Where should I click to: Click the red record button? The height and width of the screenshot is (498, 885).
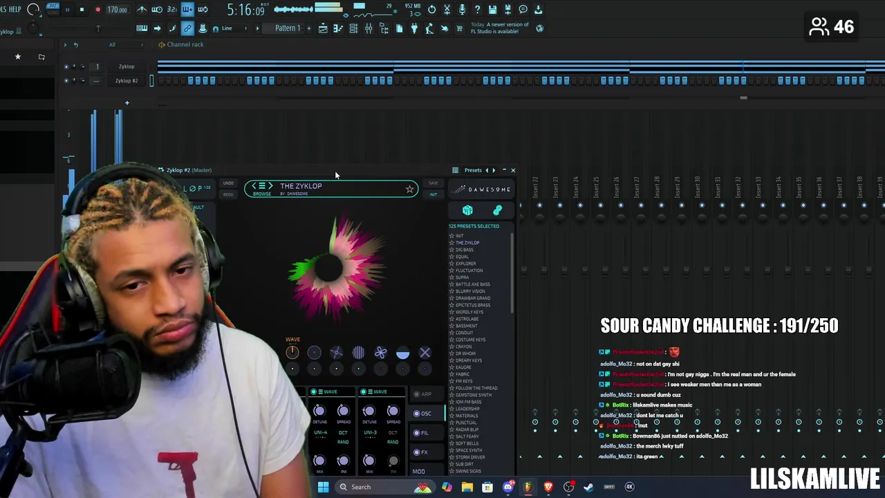click(x=97, y=10)
